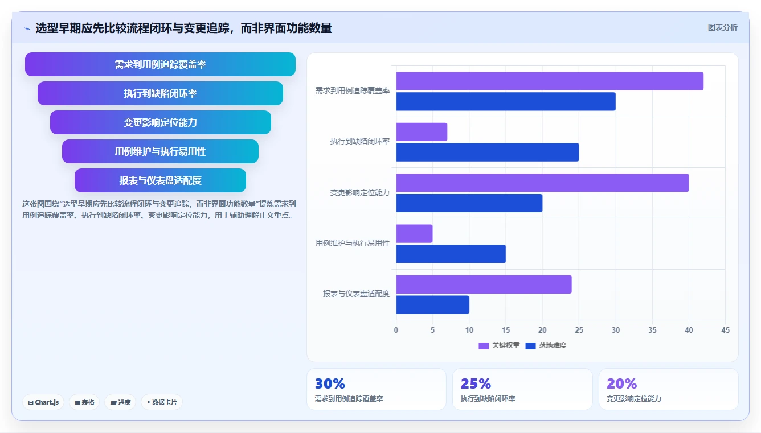Viewport: 761px width, 433px height.
Task: Select the 变更影响定位能力 funnel bar
Action: pos(160,122)
